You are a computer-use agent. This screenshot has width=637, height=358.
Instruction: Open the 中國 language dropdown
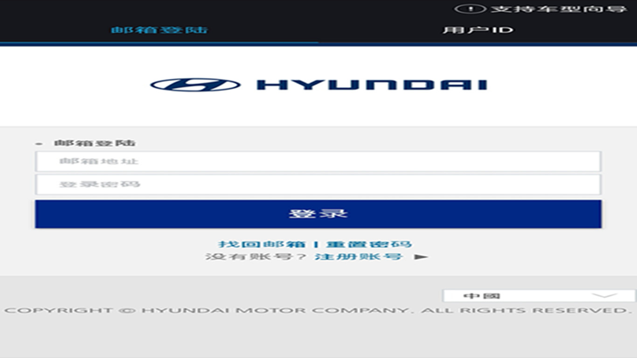pyautogui.click(x=539, y=296)
